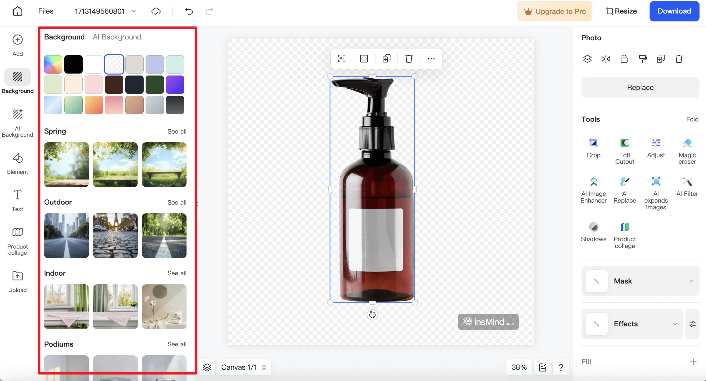Open the layers icon in Photo panel
This screenshot has width=706, height=381.
pyautogui.click(x=587, y=59)
